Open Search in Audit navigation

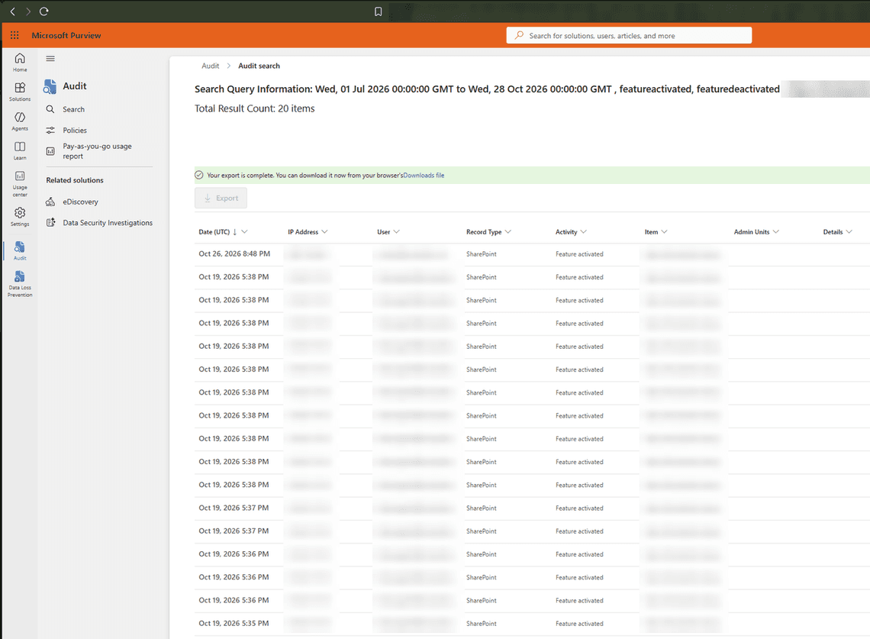point(73,109)
